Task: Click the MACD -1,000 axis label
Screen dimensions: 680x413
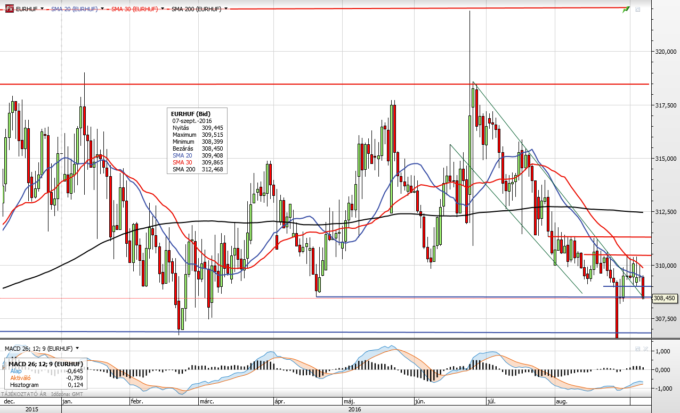Action: [x=663, y=389]
